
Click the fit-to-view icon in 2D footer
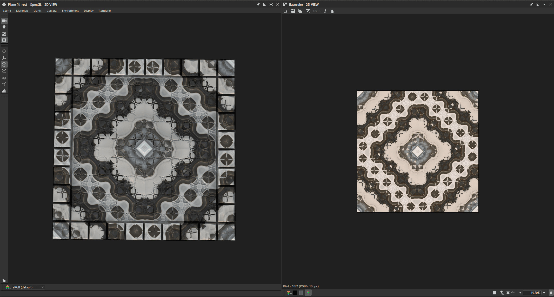click(508, 293)
